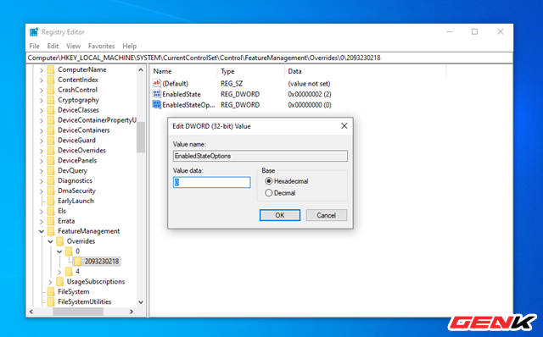The image size is (543, 337).
Task: Click the ContentIndex folder icon
Action: pyautogui.click(x=51, y=80)
